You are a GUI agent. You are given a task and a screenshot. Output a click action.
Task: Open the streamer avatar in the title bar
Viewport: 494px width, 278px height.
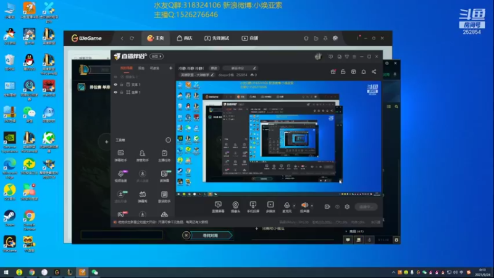pyautogui.click(x=318, y=56)
